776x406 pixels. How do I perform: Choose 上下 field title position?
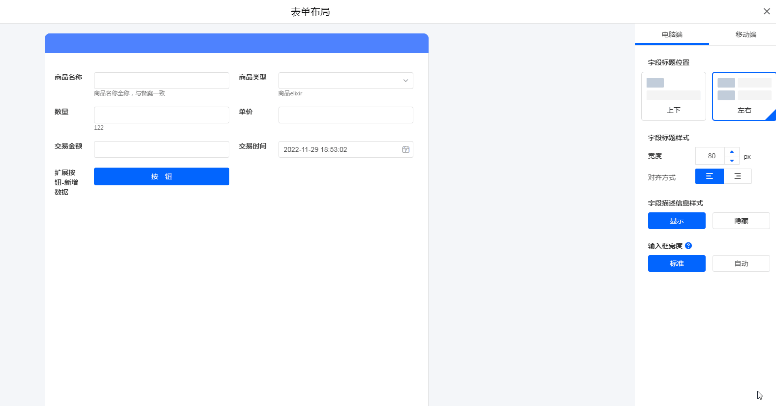673,96
